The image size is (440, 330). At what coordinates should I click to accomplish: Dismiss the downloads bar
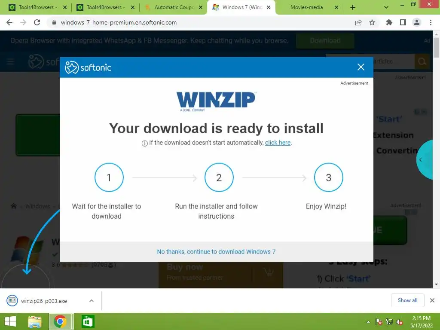click(x=432, y=300)
